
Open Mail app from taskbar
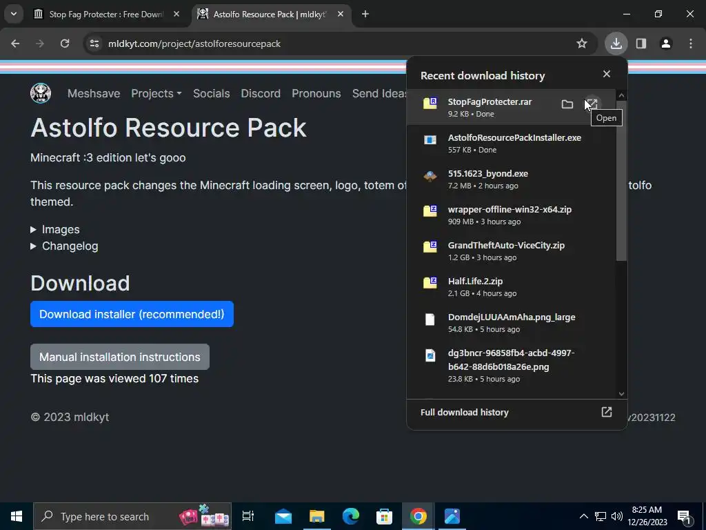point(283,516)
